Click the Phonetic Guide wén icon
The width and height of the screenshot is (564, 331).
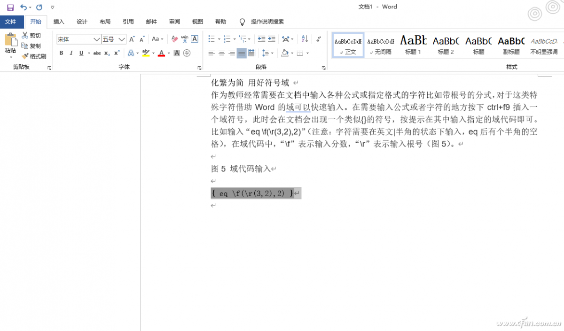(x=185, y=39)
